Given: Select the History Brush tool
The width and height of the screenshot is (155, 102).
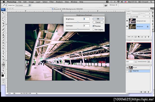Looking at the screenshot, I should (x=3, y=37).
